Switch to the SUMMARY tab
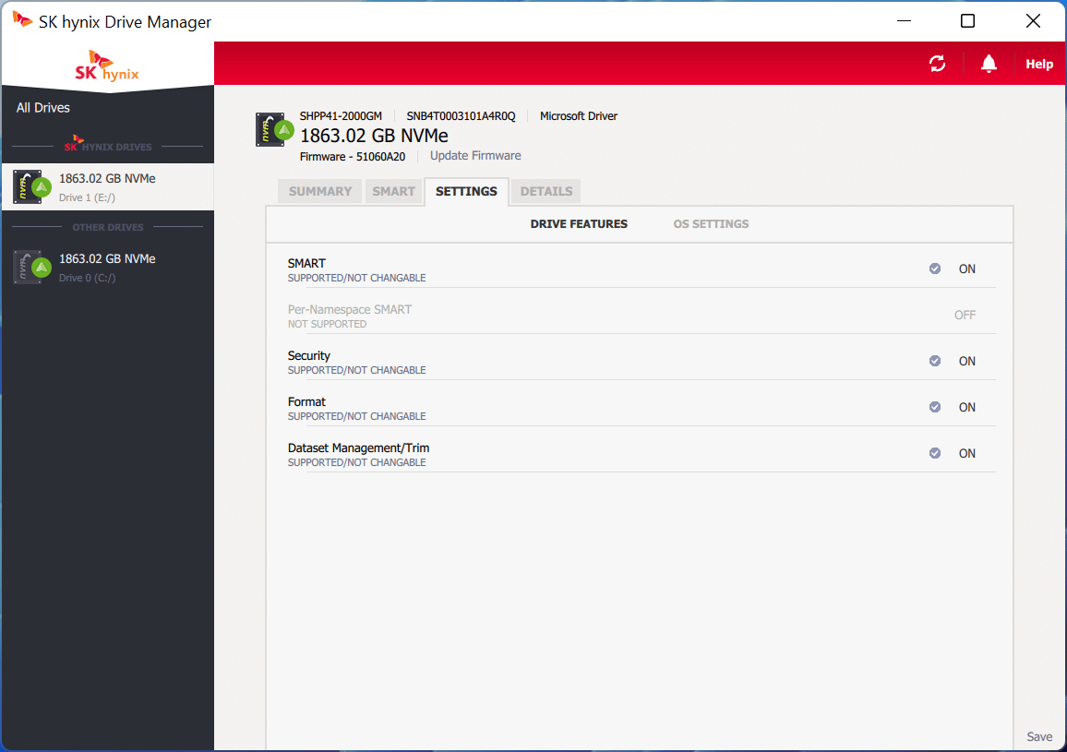This screenshot has width=1067, height=752. (x=320, y=191)
